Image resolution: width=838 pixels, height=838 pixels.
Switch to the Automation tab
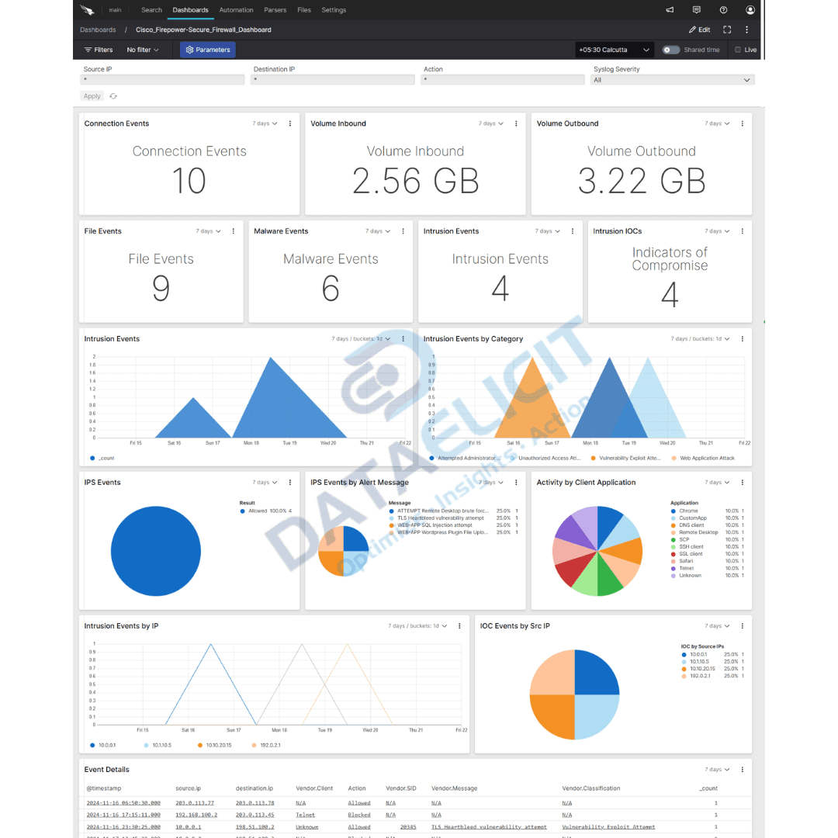(x=236, y=9)
